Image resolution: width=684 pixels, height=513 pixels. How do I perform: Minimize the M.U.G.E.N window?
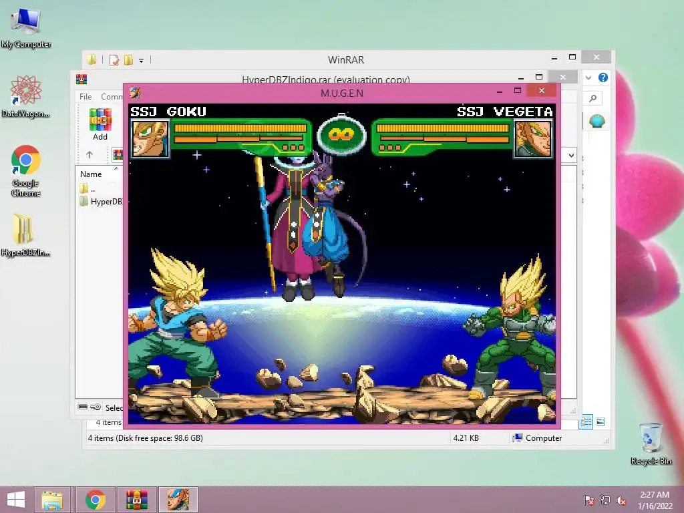(500, 91)
